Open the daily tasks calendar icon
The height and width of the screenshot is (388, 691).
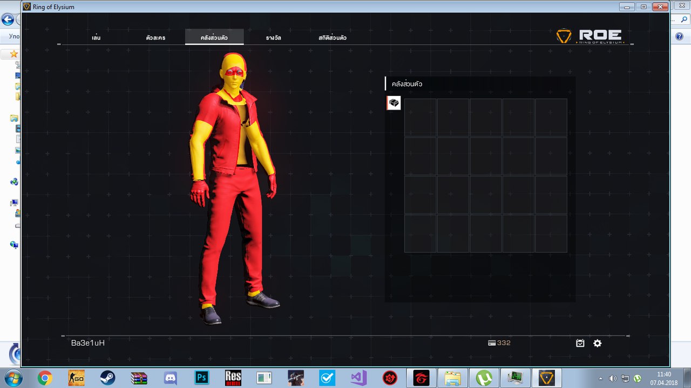coord(580,343)
